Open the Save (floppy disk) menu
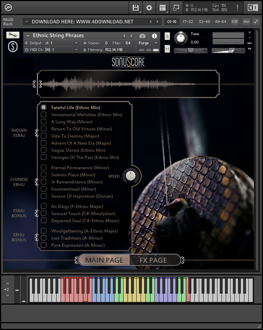This screenshot has height=330, width=263. point(135,8)
